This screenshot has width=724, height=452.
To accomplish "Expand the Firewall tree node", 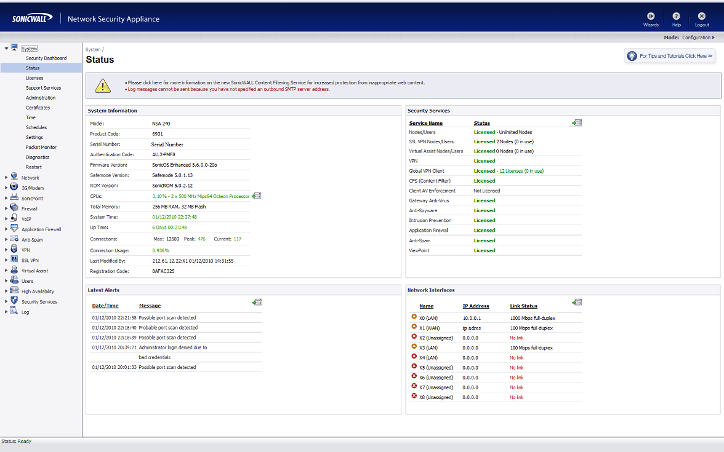I will [6, 208].
